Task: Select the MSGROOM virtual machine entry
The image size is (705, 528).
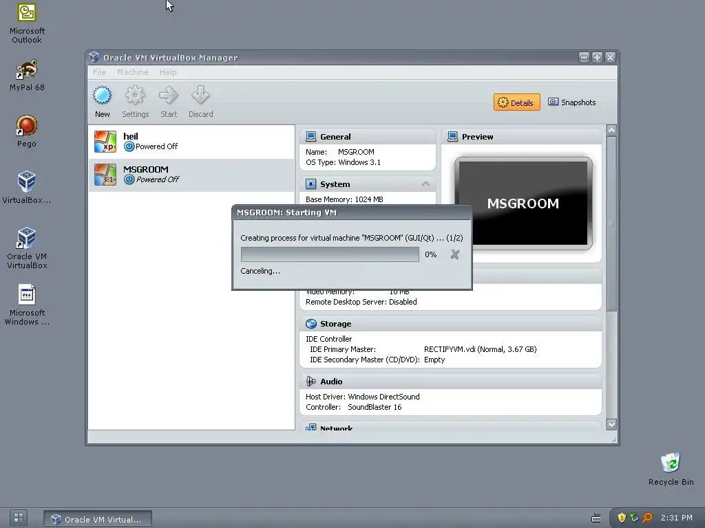Action: (x=191, y=175)
